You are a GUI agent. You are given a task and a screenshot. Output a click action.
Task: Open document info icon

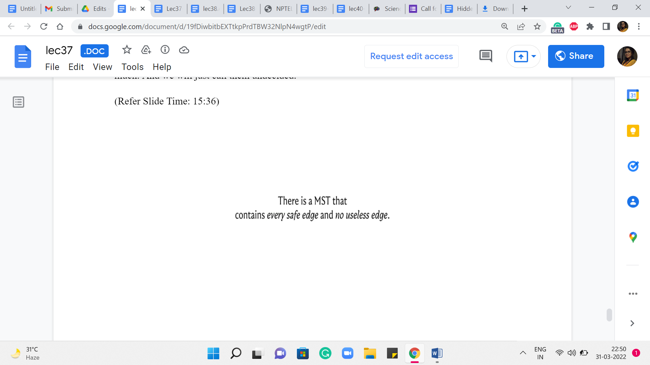pyautogui.click(x=165, y=50)
